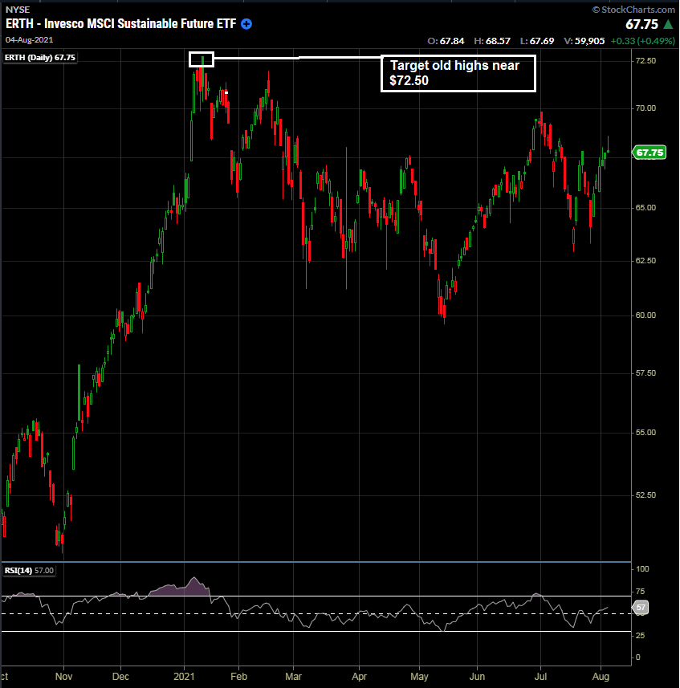Click the RSI 75 scale label
This screenshot has width=680, height=688.
coord(641,592)
